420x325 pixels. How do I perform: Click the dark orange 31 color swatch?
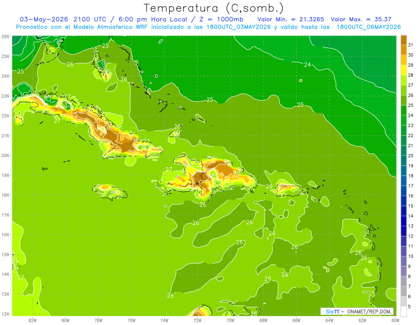pyautogui.click(x=404, y=40)
